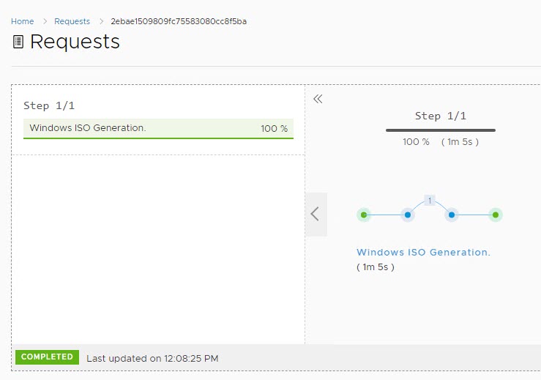541x380 pixels.
Task: Click the left arrow panel handle
Action: point(316,214)
